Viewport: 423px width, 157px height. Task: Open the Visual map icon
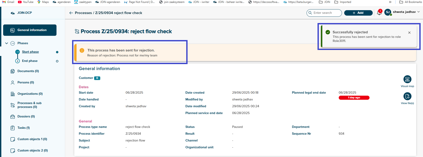coord(407,79)
